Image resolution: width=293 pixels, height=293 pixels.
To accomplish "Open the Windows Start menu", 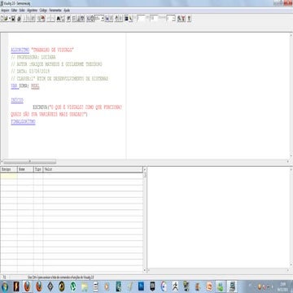I will [5, 286].
